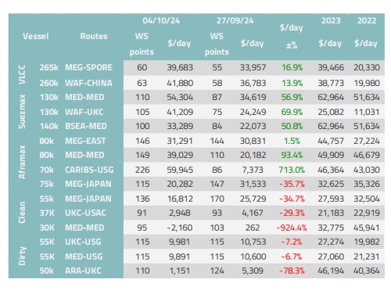
Task: Click the MEG-SPORE route label
Action: coord(88,67)
